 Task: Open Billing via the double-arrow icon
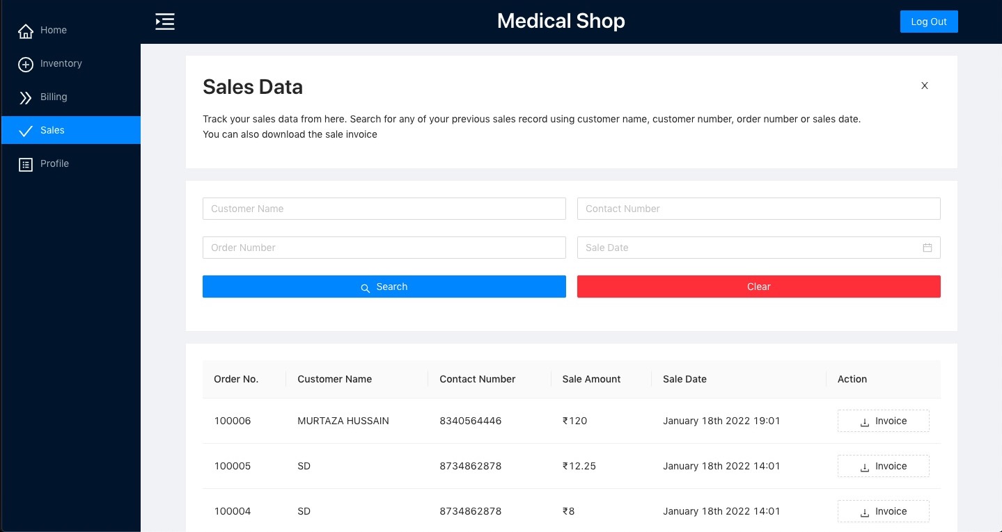(25, 97)
